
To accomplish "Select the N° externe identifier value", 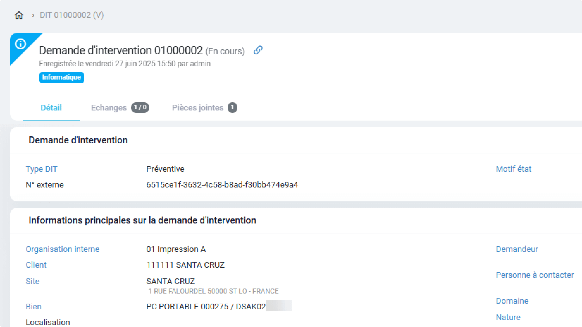I will point(222,185).
